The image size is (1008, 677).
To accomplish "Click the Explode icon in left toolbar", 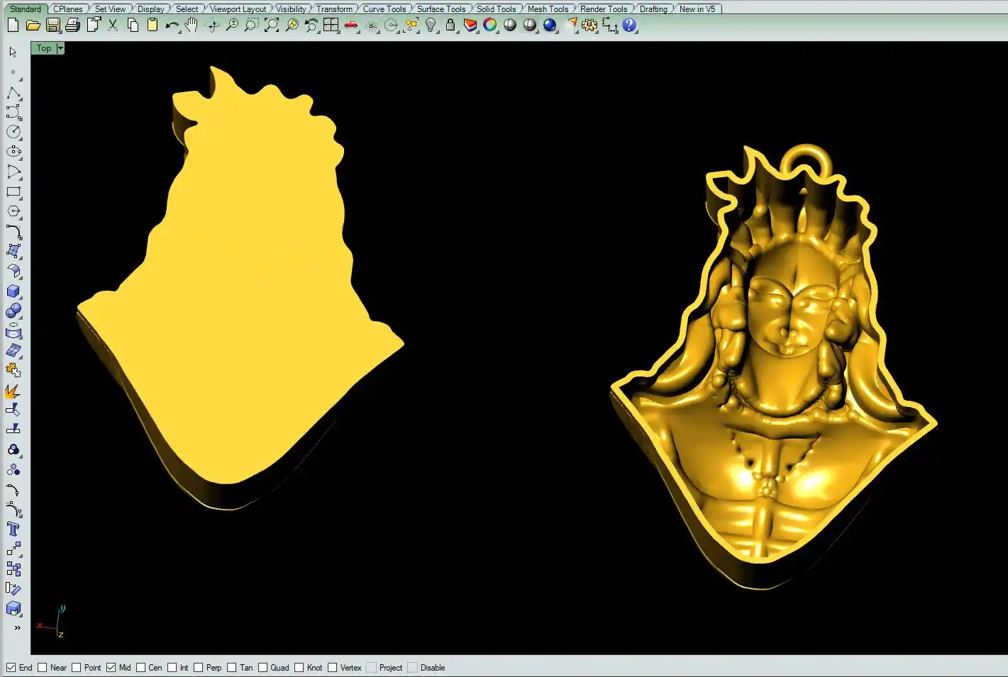I will [13, 391].
